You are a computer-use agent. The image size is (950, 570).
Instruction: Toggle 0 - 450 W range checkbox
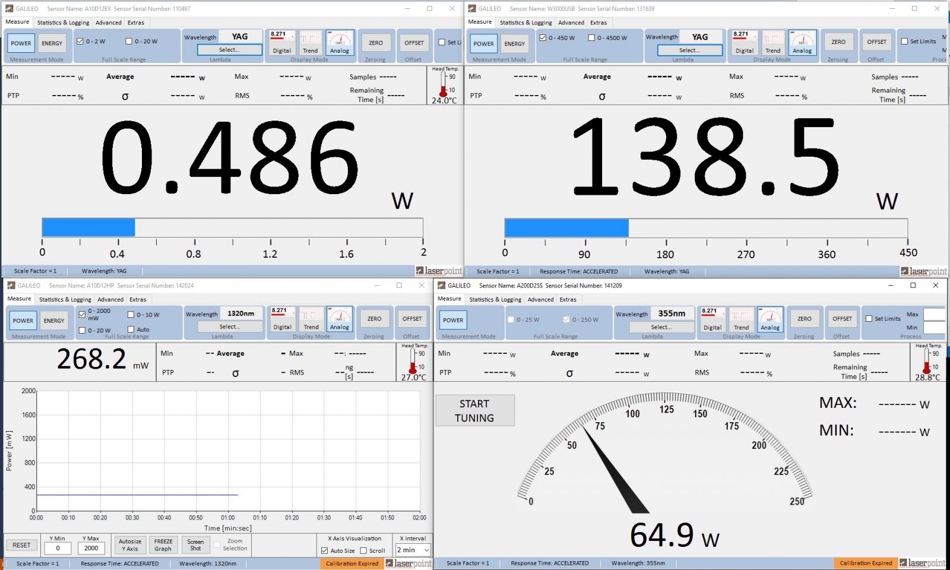click(543, 37)
